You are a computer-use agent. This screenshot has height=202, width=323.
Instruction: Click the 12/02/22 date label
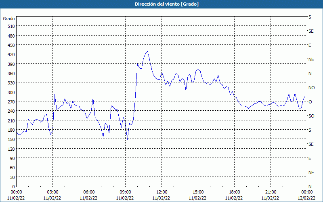coord(307,198)
